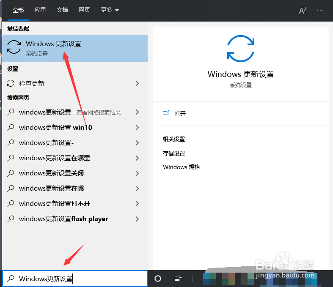Expand chevron for windows更新设置在哪里
The height and width of the screenshot is (287, 333).
(x=138, y=158)
